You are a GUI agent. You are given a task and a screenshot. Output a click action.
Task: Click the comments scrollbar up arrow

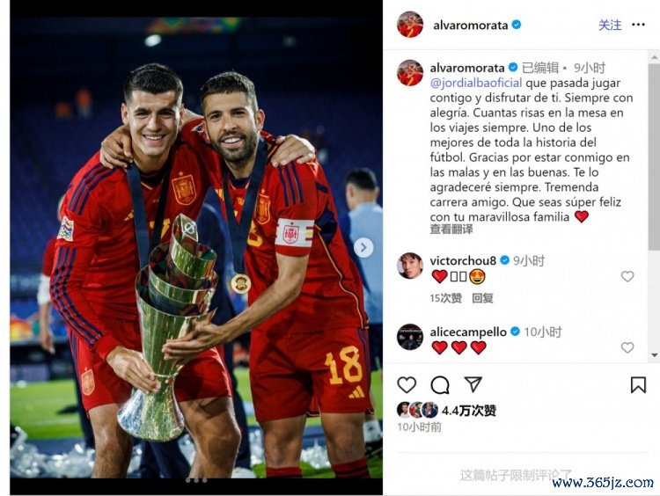655,56
